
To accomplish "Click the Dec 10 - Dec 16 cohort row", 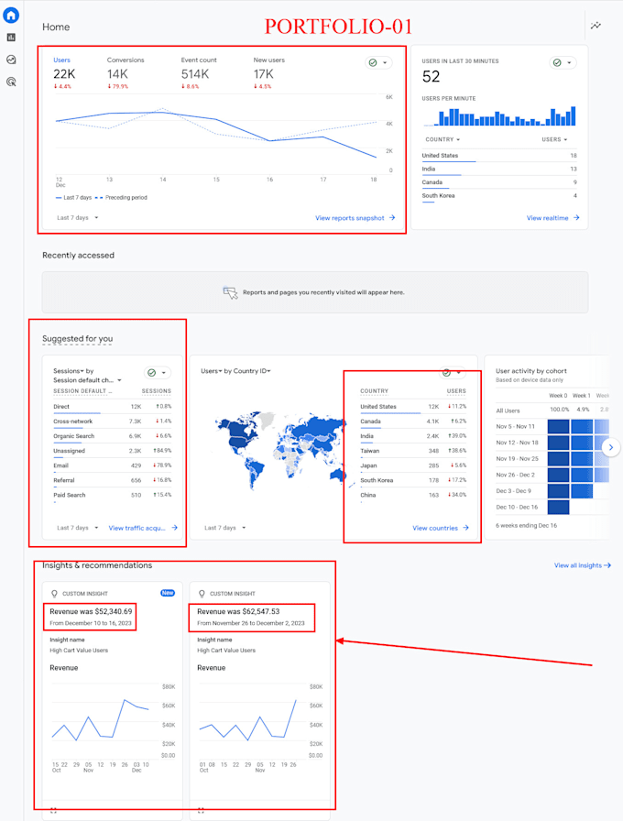I will pos(532,508).
